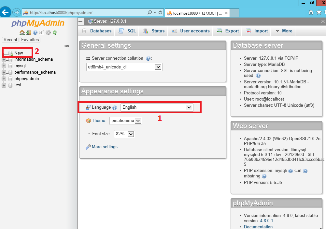Open panel settings via the gear icon
This screenshot has width=326, height=229.
[x=48, y=32]
